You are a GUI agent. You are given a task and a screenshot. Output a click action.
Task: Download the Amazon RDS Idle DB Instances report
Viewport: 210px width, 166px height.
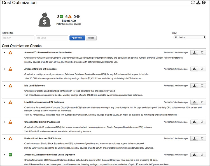point(194,69)
